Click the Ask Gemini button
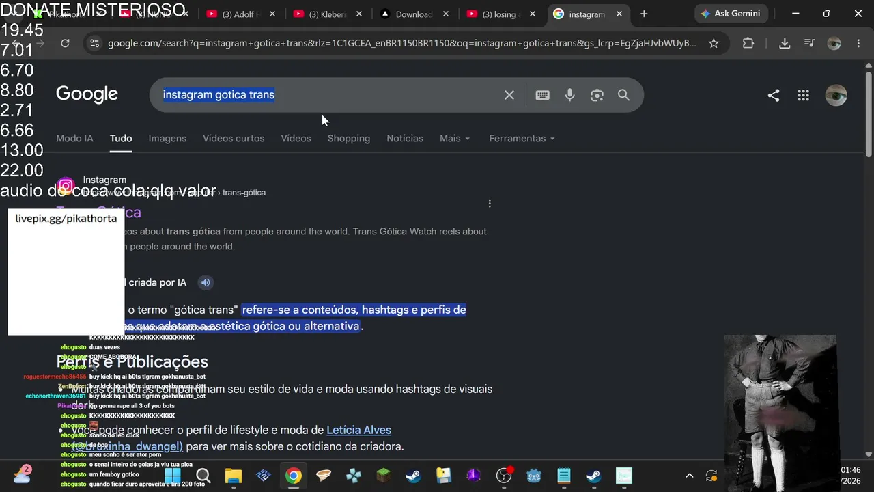The width and height of the screenshot is (874, 492). (x=731, y=14)
